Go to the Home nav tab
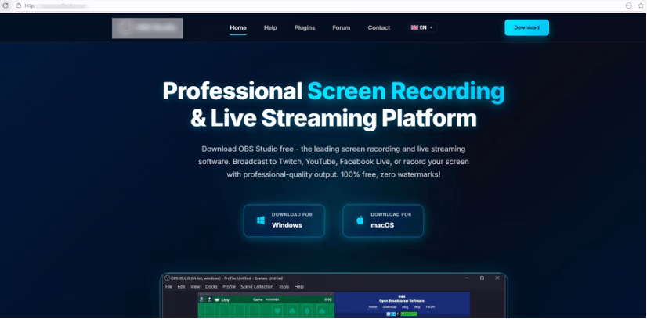647x319 pixels. pyautogui.click(x=238, y=27)
